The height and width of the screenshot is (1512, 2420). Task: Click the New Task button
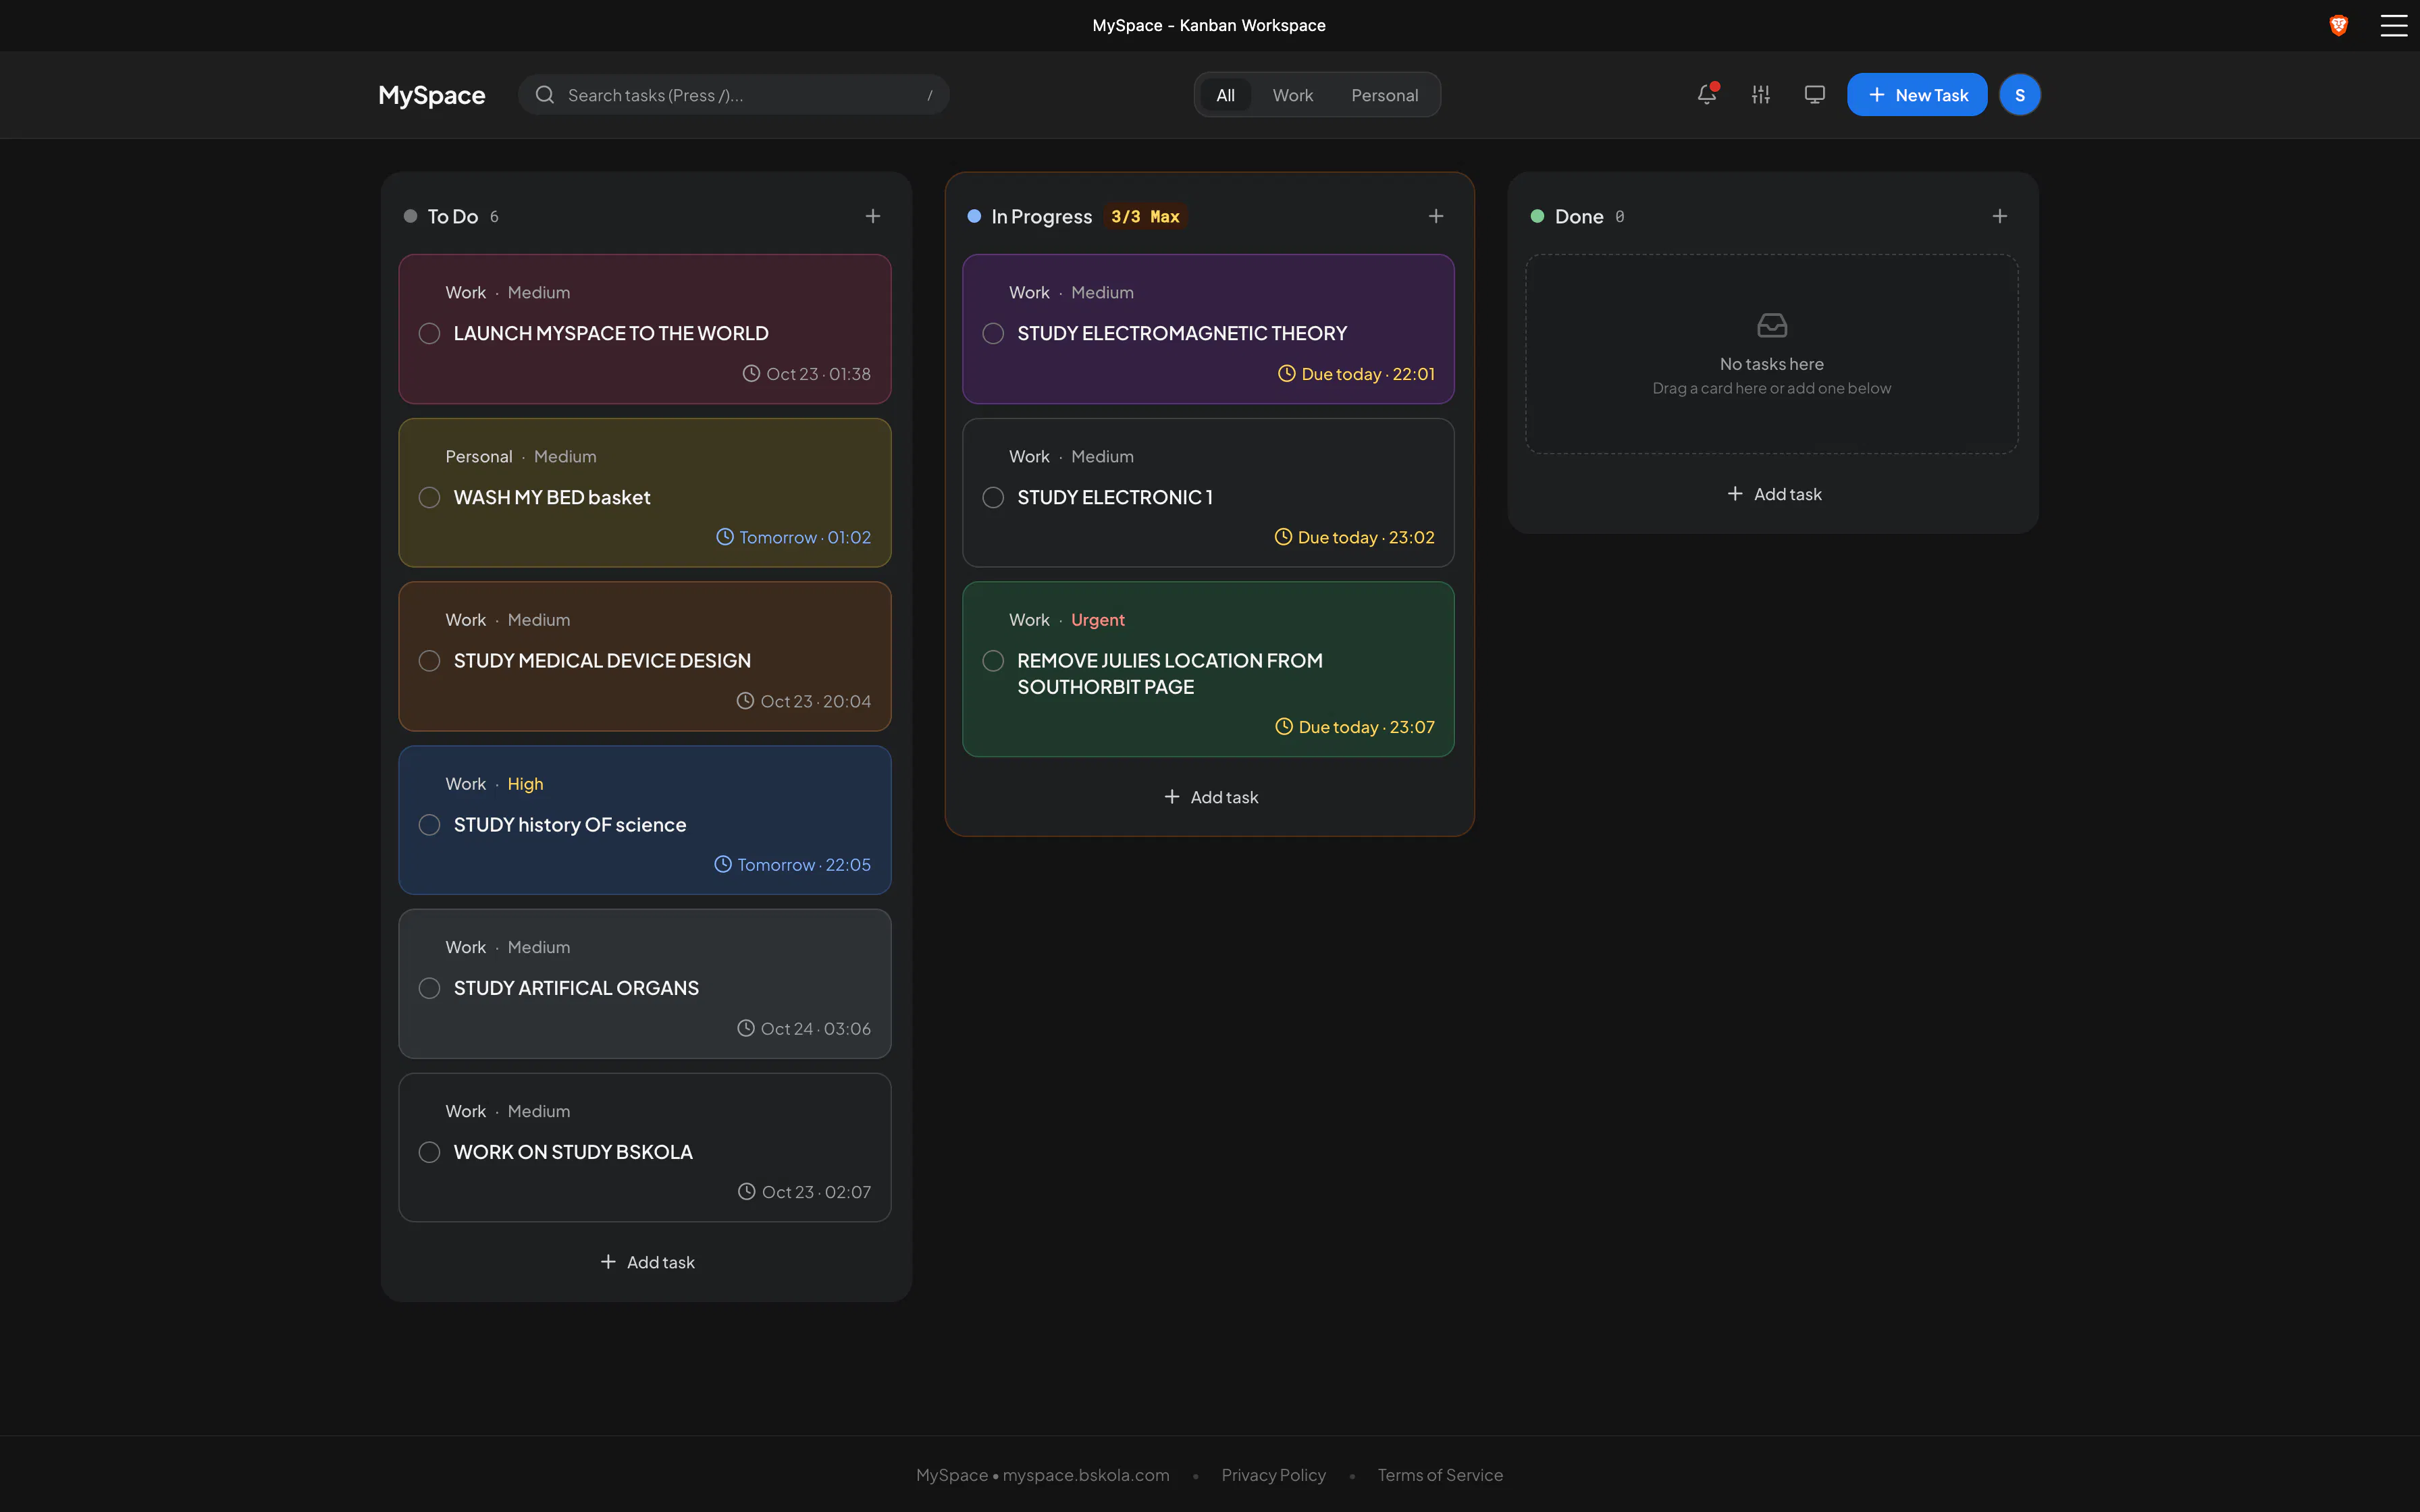coord(1917,95)
